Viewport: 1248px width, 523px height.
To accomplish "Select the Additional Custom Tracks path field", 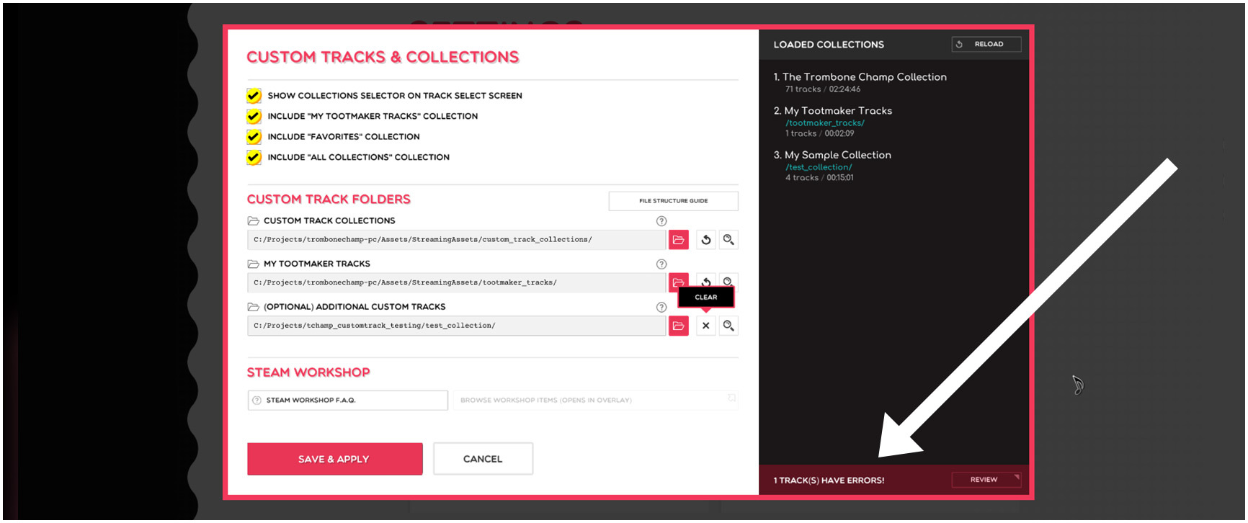I will (x=457, y=326).
